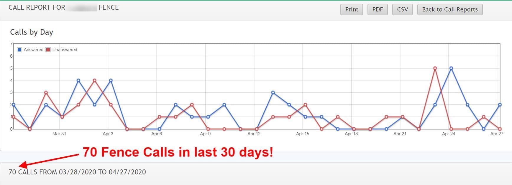Click the Unanswered data point at 3 calls
Viewport: 512px width, 185px height.
pos(46,93)
